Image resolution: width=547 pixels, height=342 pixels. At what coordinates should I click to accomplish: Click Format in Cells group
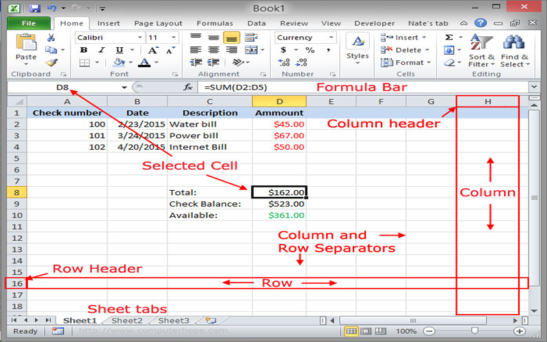[x=405, y=63]
